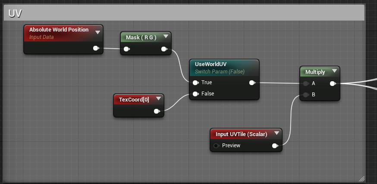377x184 pixels.
Task: Collapse the Absolute World Position node arrow
Action: 97,32
